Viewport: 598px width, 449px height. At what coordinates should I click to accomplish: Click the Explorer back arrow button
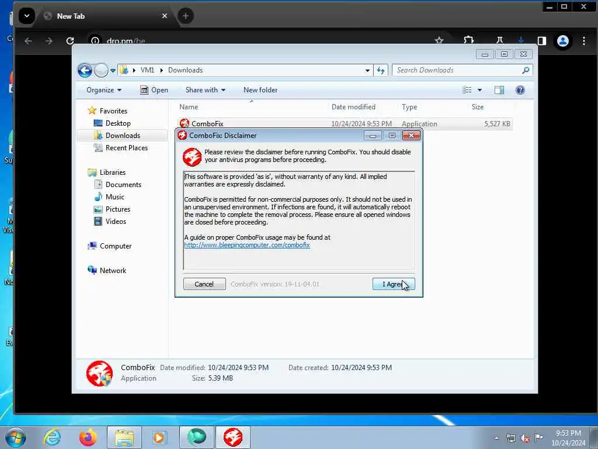tap(85, 70)
